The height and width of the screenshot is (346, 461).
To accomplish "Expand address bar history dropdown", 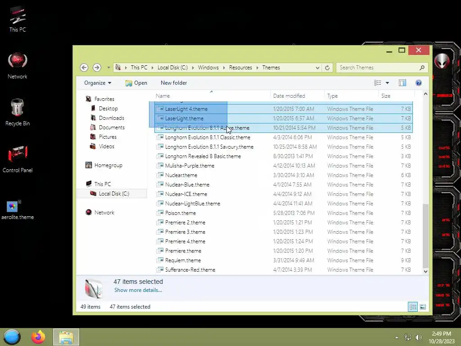I will [317, 68].
